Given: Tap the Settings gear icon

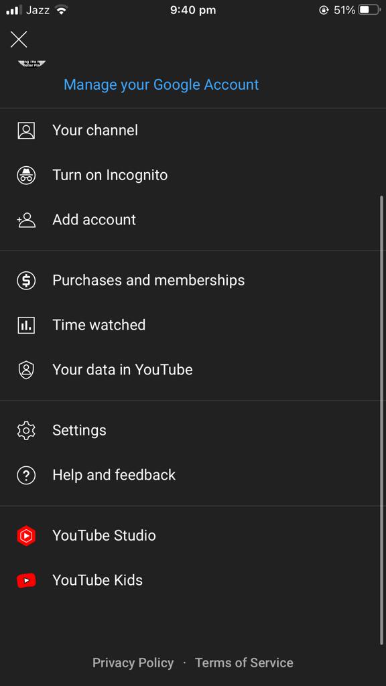Looking at the screenshot, I should click(26, 431).
